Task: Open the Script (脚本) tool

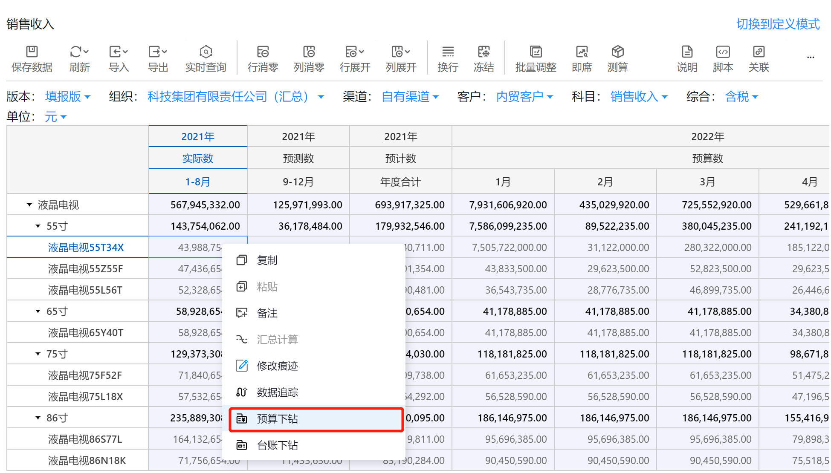Action: [x=723, y=52]
